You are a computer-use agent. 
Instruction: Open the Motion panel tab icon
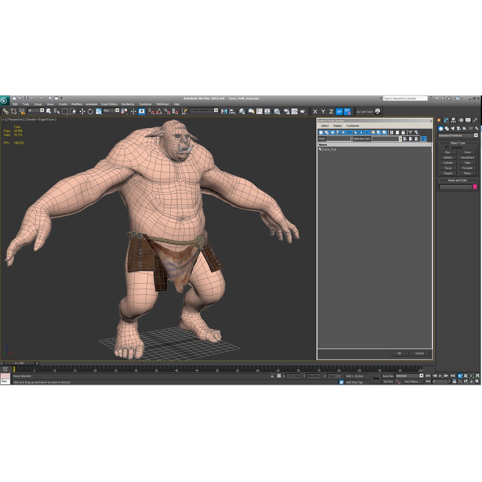point(461,120)
